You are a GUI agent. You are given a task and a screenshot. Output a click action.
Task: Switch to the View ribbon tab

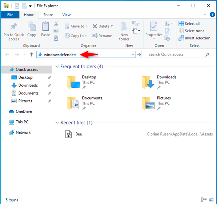(66, 15)
